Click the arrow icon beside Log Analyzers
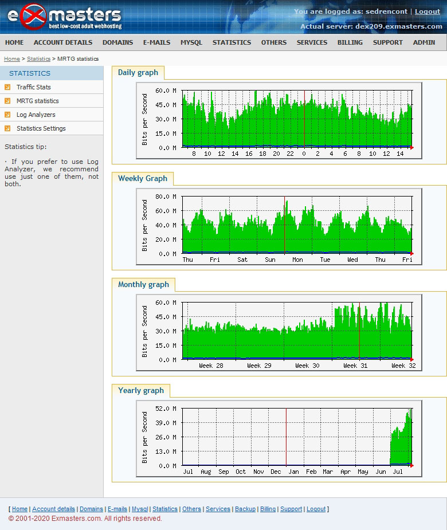 (x=7, y=115)
